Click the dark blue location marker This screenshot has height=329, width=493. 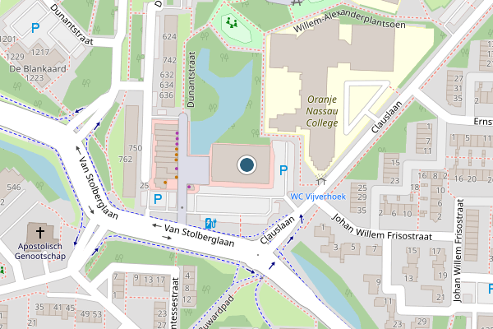pos(246,165)
